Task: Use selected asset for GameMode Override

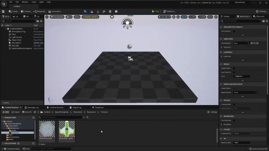Action: click(x=252, y=43)
